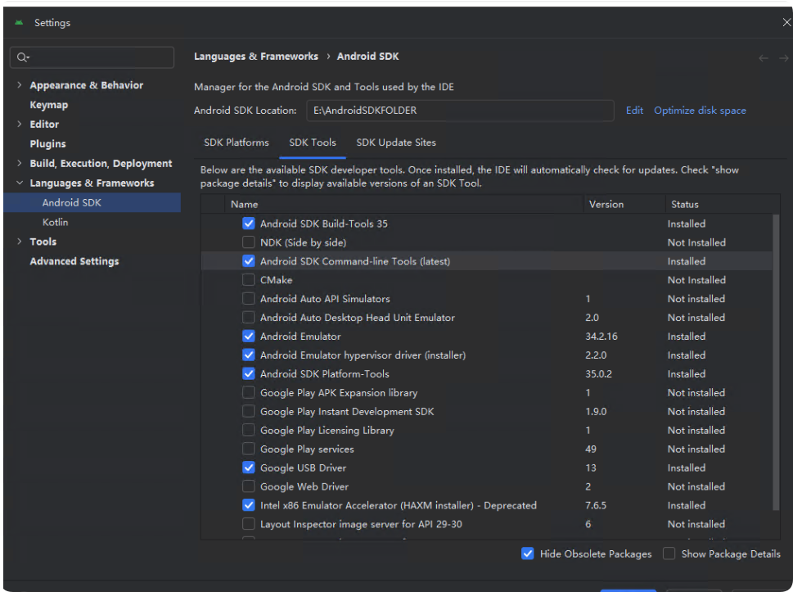The image size is (793, 592).
Task: Check Layout Inspector image server for API 29-30
Action: coord(248,524)
